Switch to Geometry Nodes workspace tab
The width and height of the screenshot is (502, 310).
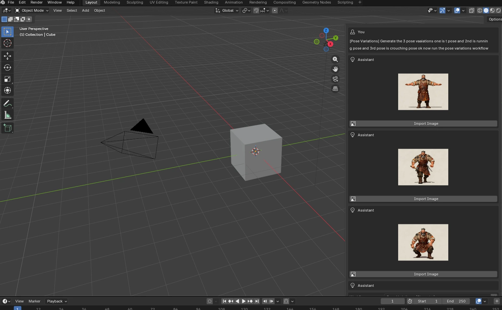coord(316,2)
